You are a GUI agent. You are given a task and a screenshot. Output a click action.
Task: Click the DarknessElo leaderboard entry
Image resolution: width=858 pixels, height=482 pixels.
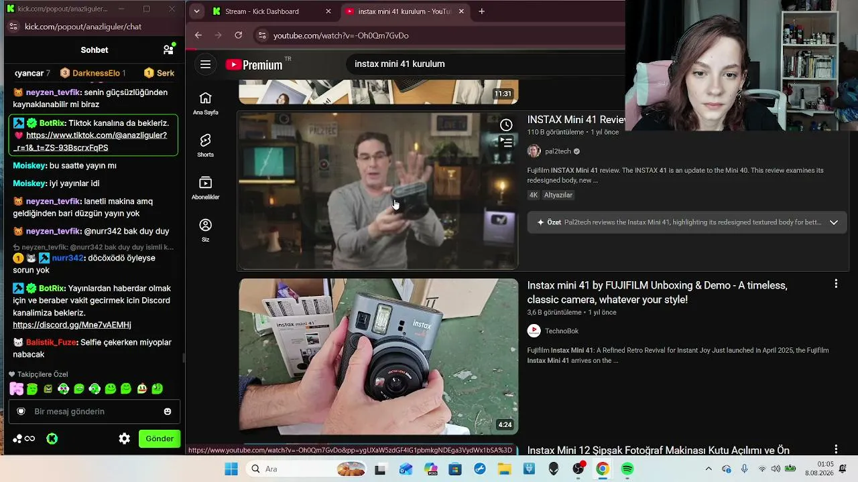pyautogui.click(x=93, y=73)
